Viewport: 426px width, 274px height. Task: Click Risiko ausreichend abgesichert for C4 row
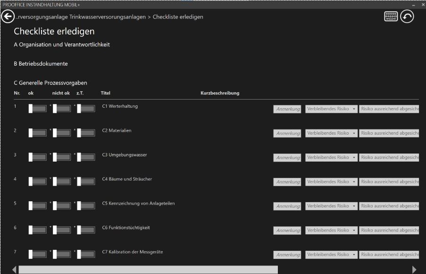390,181
